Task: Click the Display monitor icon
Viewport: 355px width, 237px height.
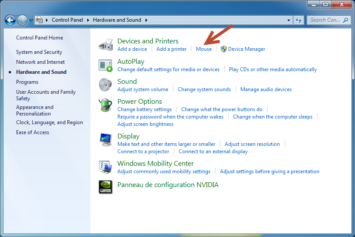Action: [x=106, y=140]
